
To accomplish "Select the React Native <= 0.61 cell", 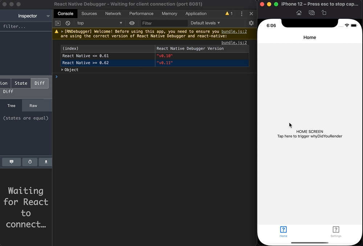I will coord(108,56).
